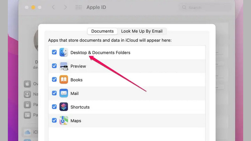251x141 pixels.
Task: Uncheck the Shortcuts checkbox
Action: (x=54, y=107)
